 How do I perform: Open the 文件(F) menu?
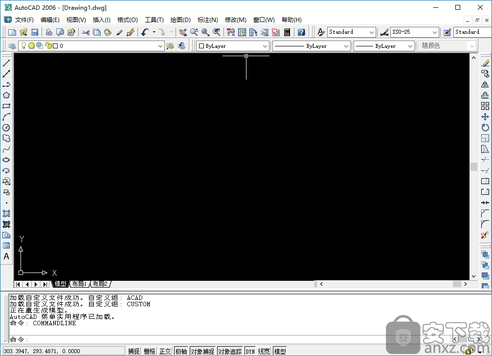(24, 20)
